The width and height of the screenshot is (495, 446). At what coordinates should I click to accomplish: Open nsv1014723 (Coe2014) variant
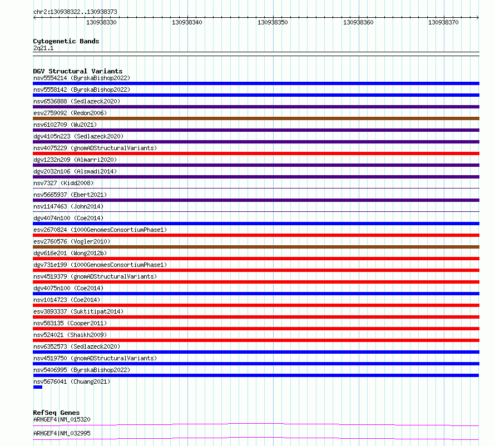pos(67,300)
